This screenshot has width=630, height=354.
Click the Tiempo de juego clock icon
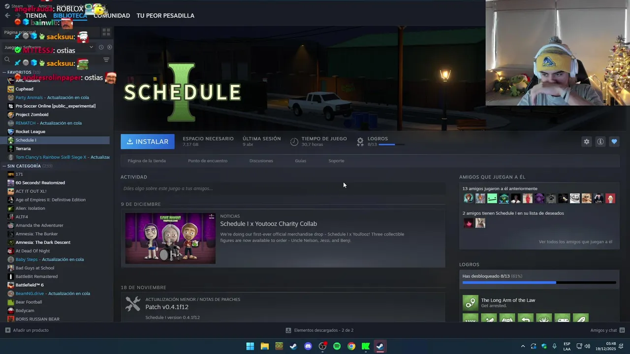pyautogui.click(x=294, y=142)
